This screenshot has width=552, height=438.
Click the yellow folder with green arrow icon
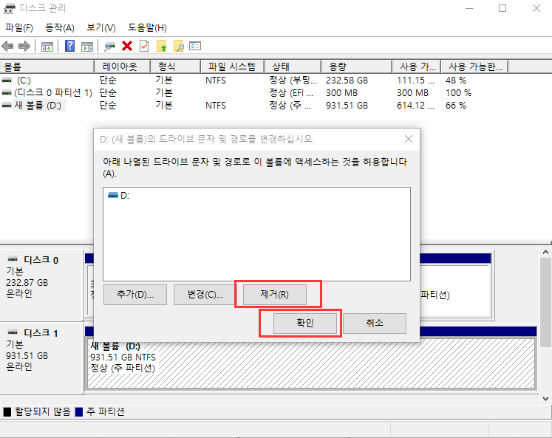click(x=162, y=46)
